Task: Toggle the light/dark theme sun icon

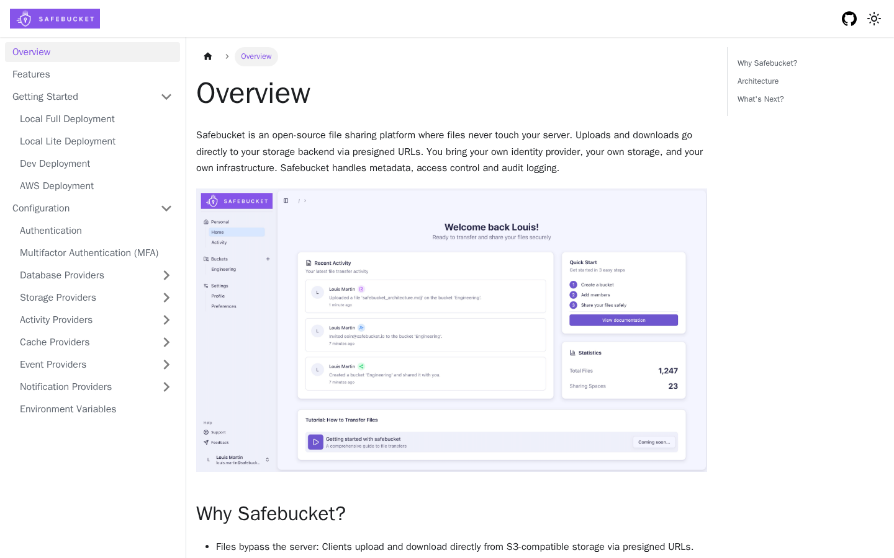Action: click(x=874, y=19)
